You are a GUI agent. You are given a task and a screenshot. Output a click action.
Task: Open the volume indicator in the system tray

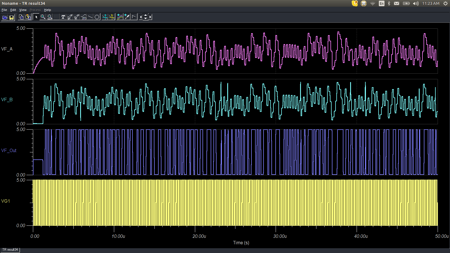tap(416, 4)
